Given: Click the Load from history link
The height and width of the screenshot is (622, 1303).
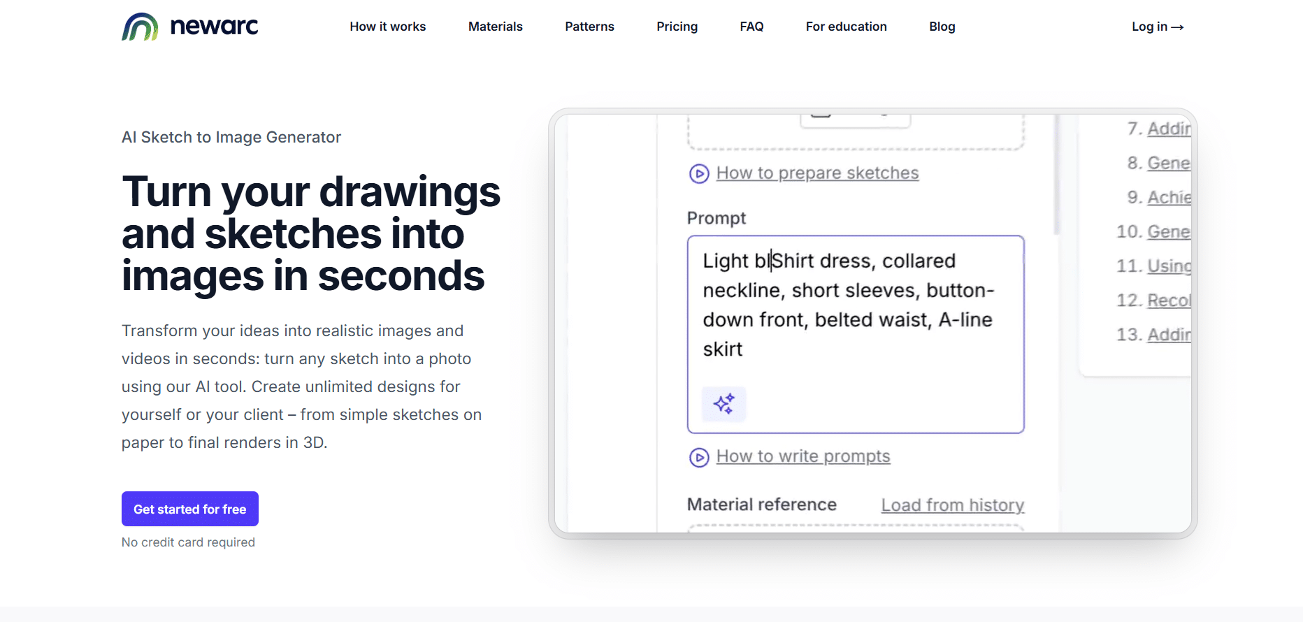Looking at the screenshot, I should click(x=953, y=505).
